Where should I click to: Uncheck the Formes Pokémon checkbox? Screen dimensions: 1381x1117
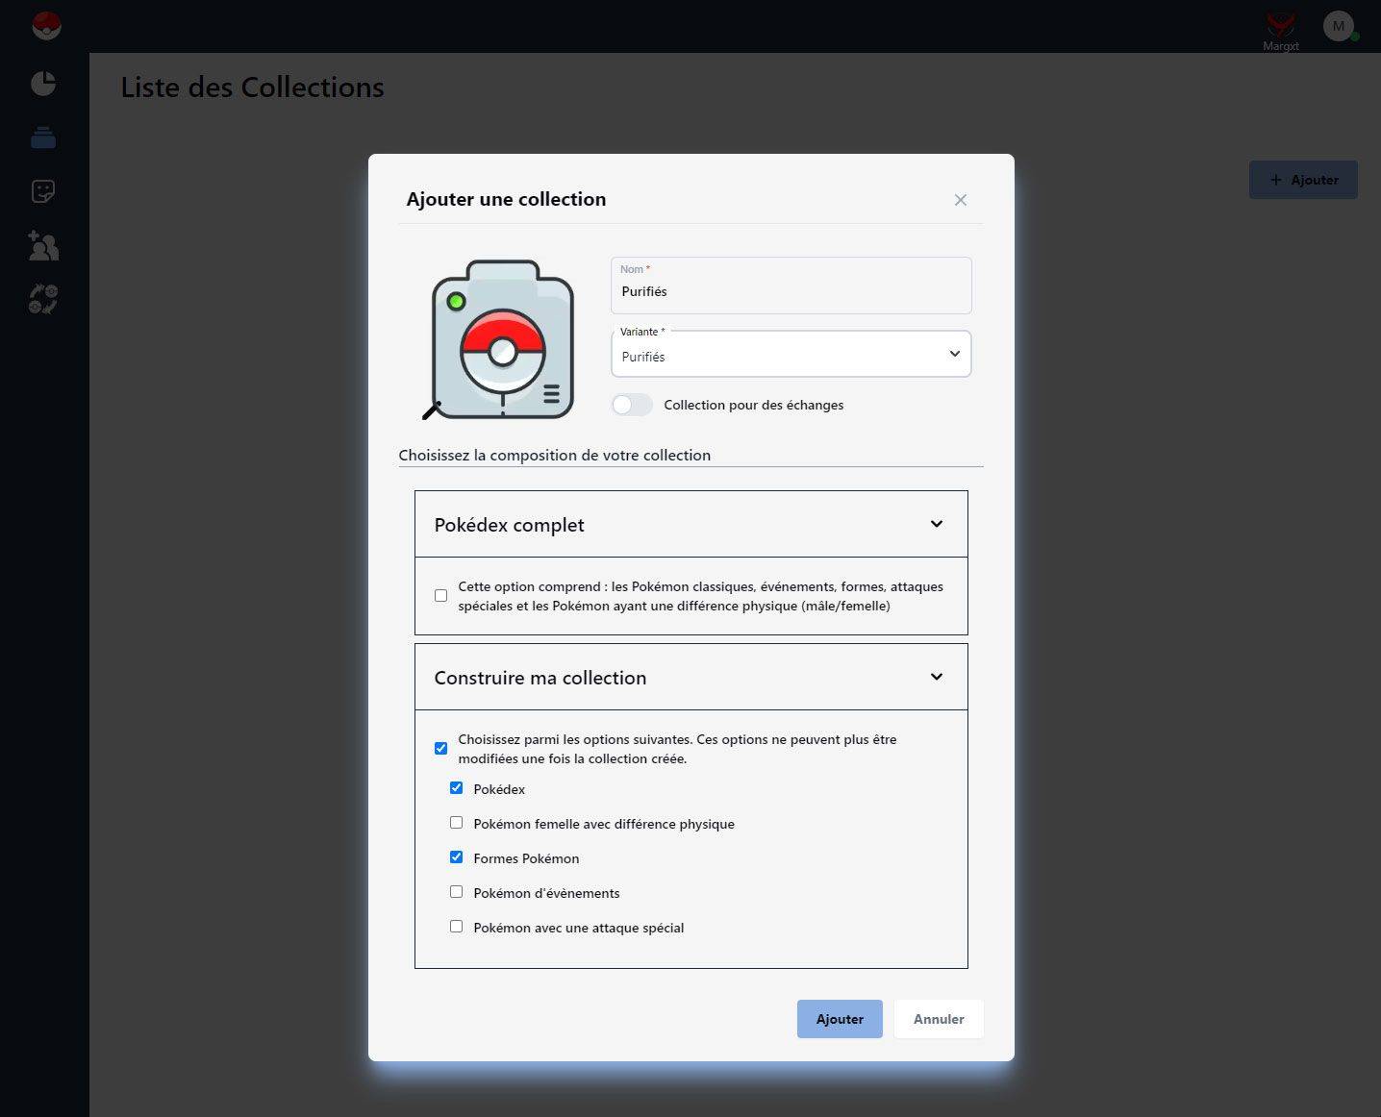click(457, 857)
